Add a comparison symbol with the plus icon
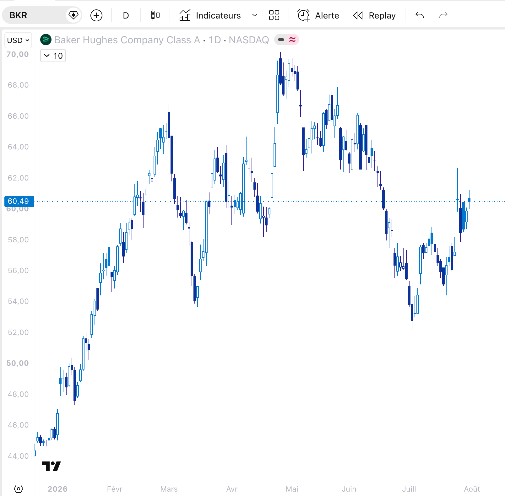The width and height of the screenshot is (505, 496). click(96, 15)
